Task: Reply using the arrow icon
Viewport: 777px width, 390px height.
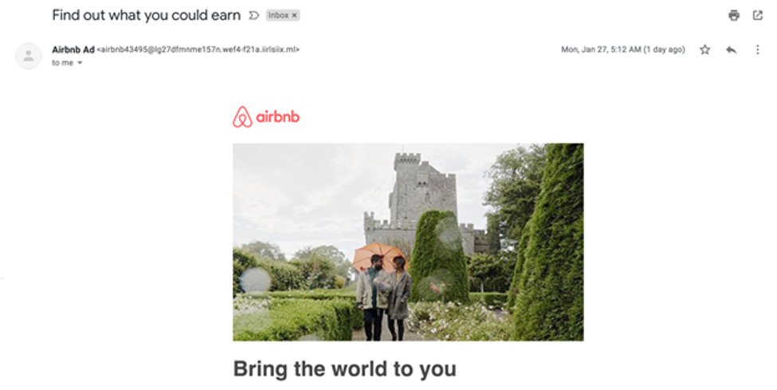Action: 731,49
